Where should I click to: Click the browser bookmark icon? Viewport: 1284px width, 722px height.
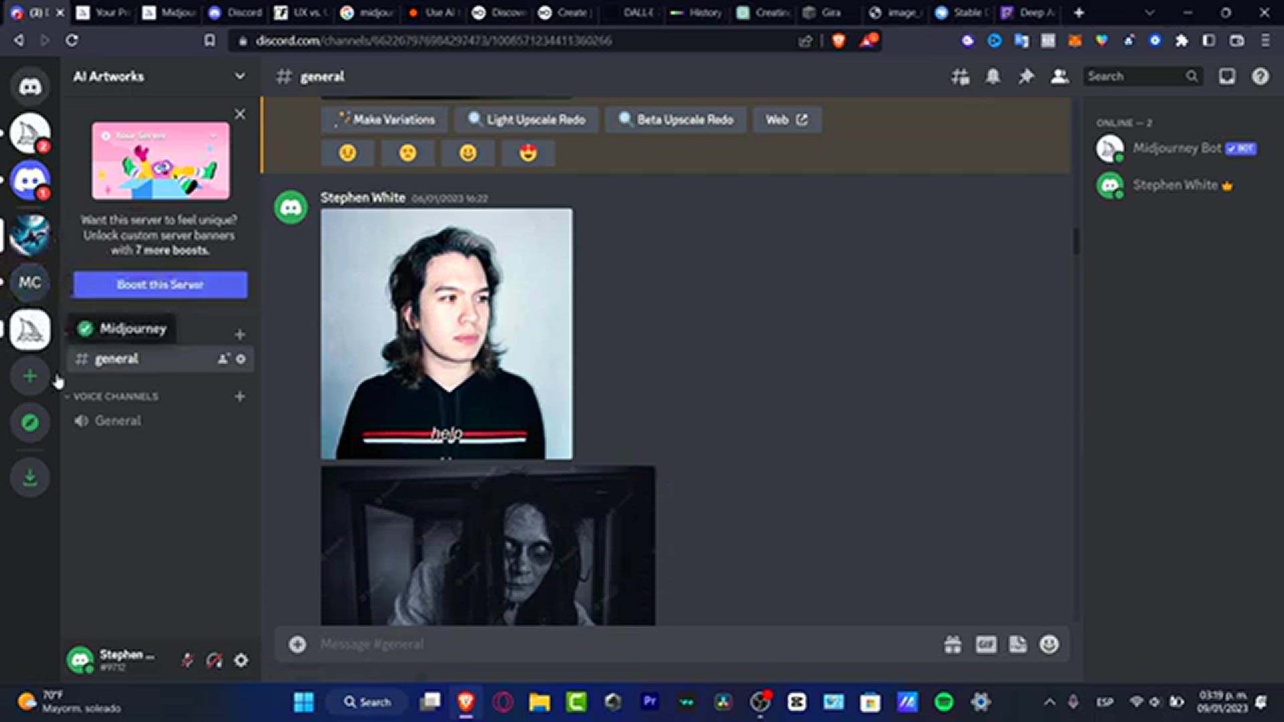pos(210,41)
